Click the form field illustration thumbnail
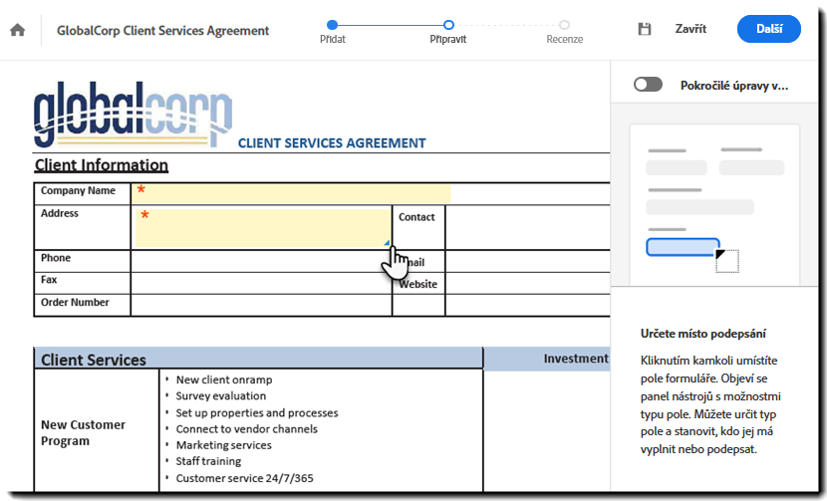The width and height of the screenshot is (827, 501). (714, 204)
